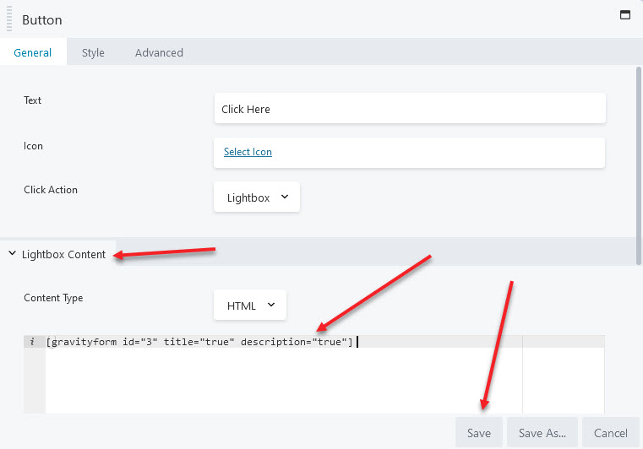Image resolution: width=643 pixels, height=449 pixels.
Task: Open the Click Action Lightbox dropdown
Action: pos(257,197)
